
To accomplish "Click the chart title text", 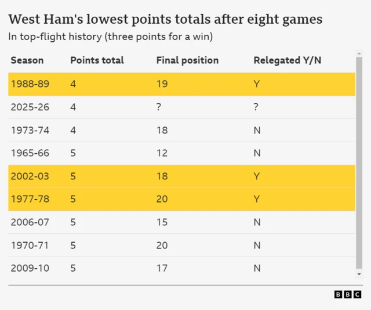I will pyautogui.click(x=165, y=19).
